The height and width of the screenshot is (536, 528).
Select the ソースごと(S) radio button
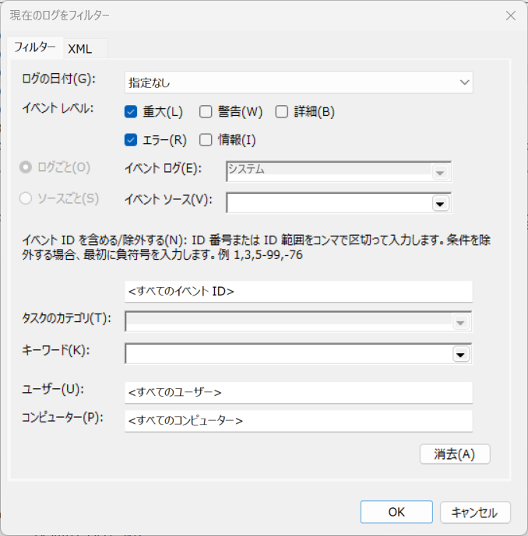[x=26, y=198]
